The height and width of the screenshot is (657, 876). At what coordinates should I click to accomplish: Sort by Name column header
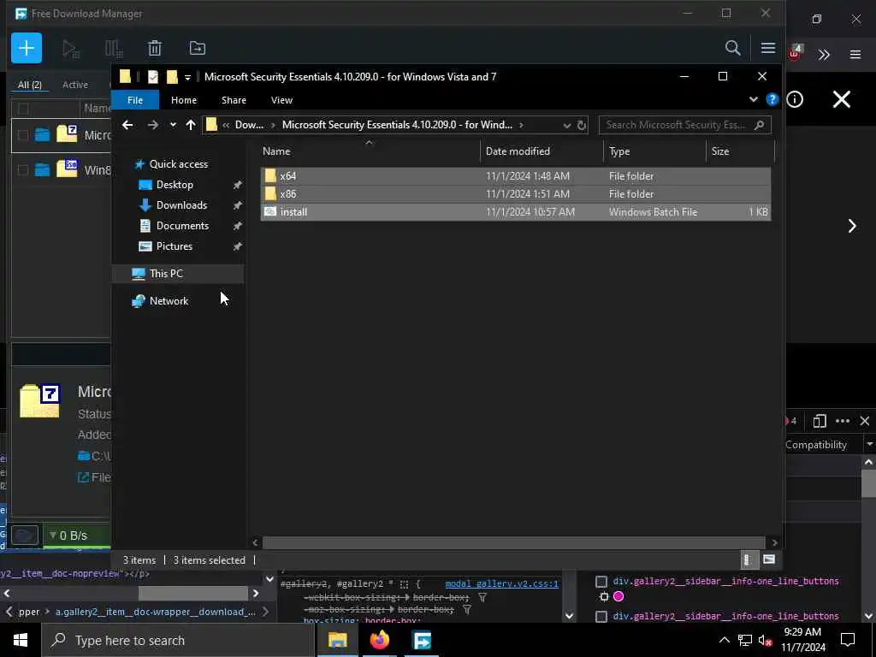[x=369, y=151]
